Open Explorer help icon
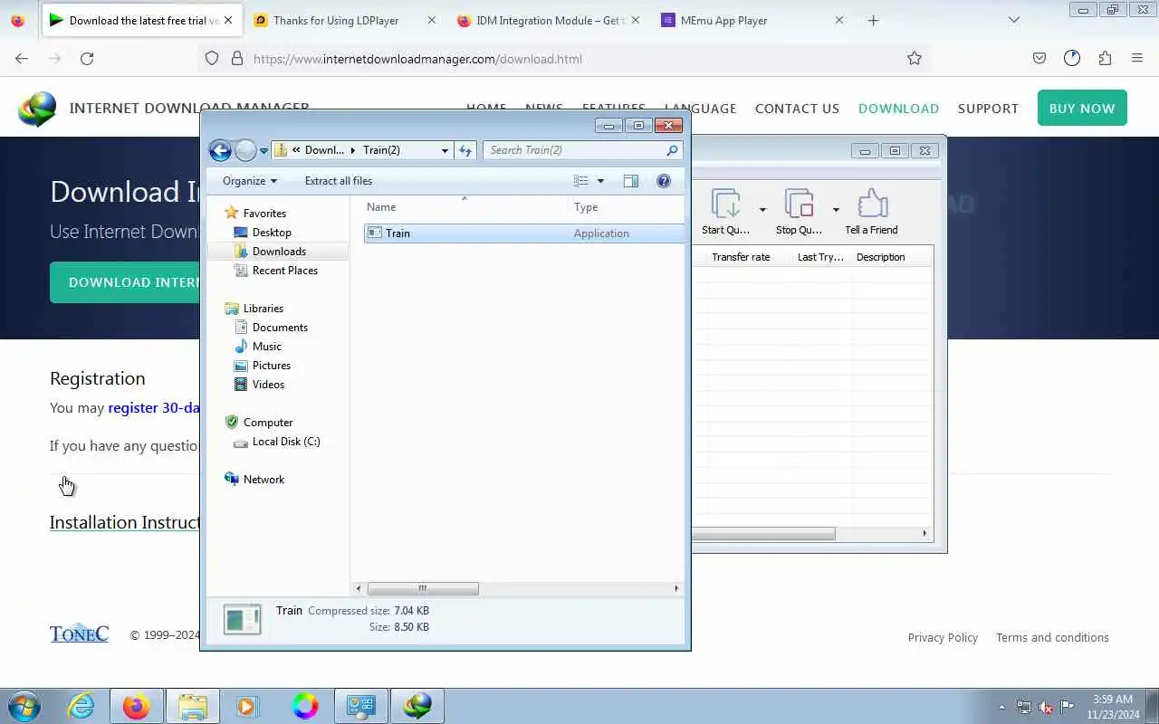1159x724 pixels. click(x=664, y=181)
